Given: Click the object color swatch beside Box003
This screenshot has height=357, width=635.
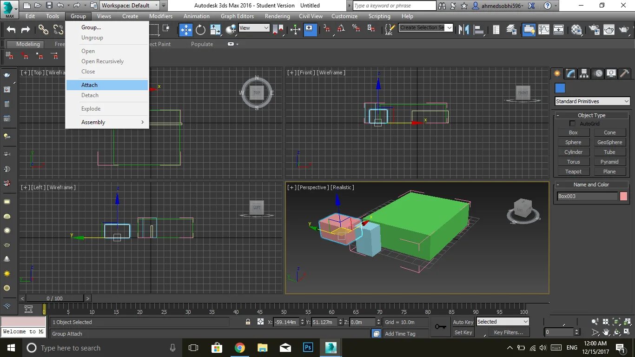Looking at the screenshot, I should (623, 196).
